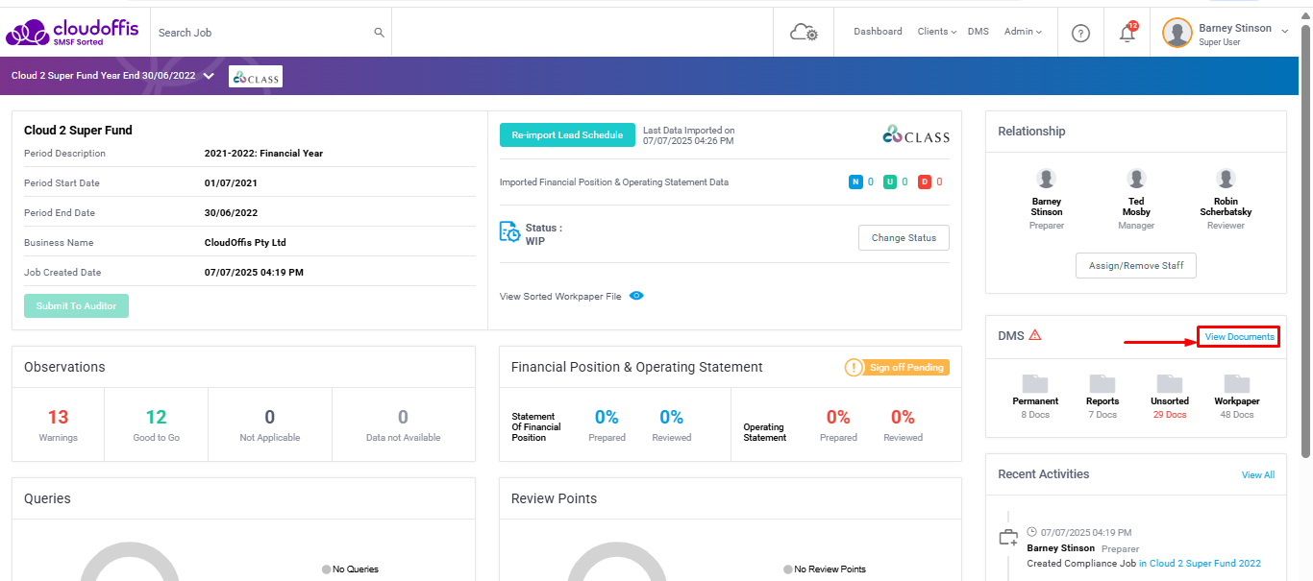Open the Clients dropdown menu
This screenshot has width=1313, height=581.
click(937, 32)
